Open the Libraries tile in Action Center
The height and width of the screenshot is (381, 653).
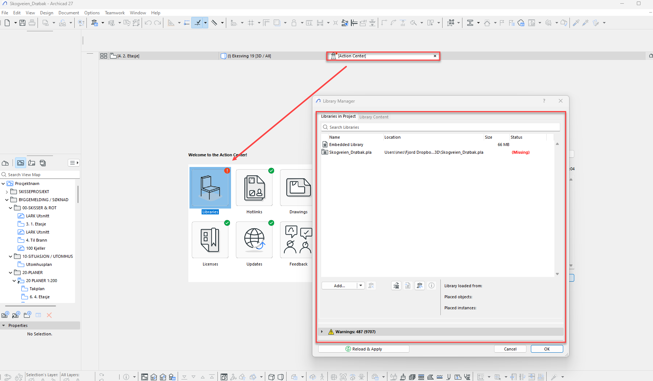210,188
